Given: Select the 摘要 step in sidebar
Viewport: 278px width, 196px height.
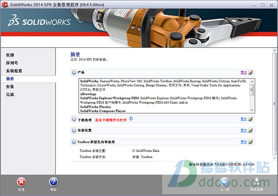Looking at the screenshot, I should pos(10,79).
